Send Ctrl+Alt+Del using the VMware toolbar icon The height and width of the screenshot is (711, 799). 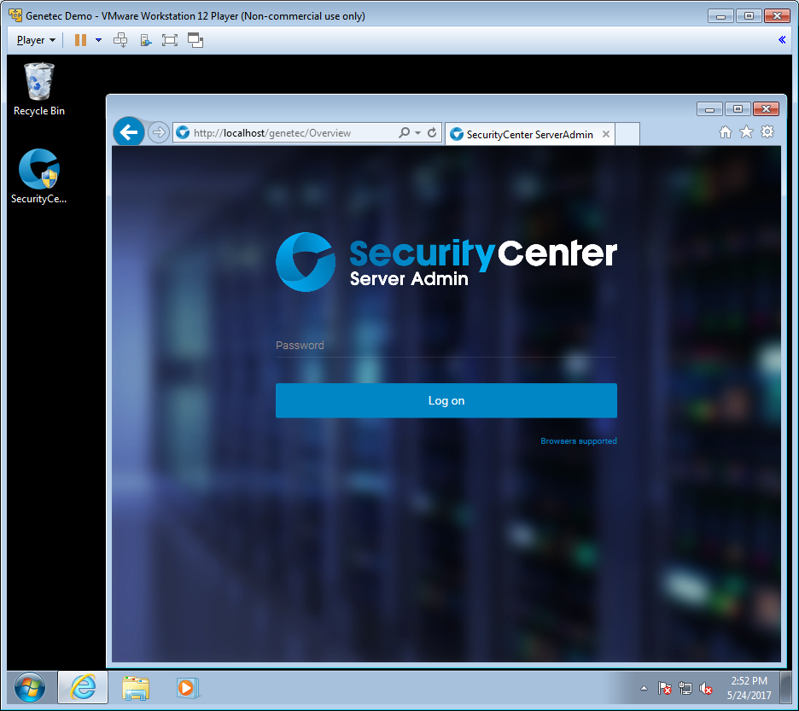(x=120, y=40)
